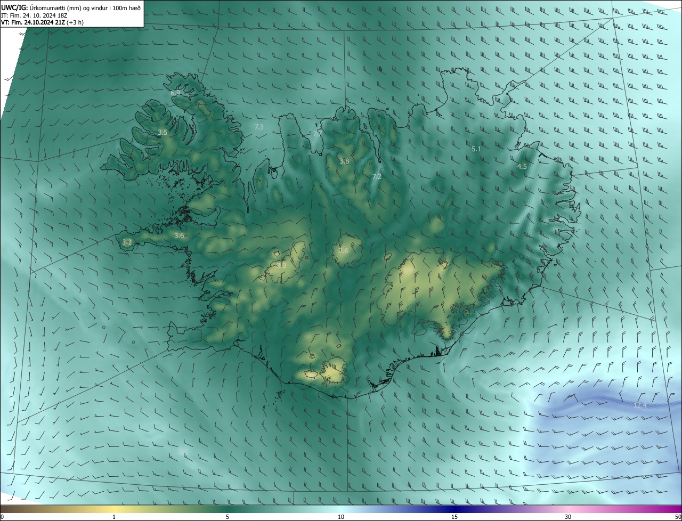Click the 12.4 value in the purple band
Viewport: 682px width, 521px height.
point(640,405)
